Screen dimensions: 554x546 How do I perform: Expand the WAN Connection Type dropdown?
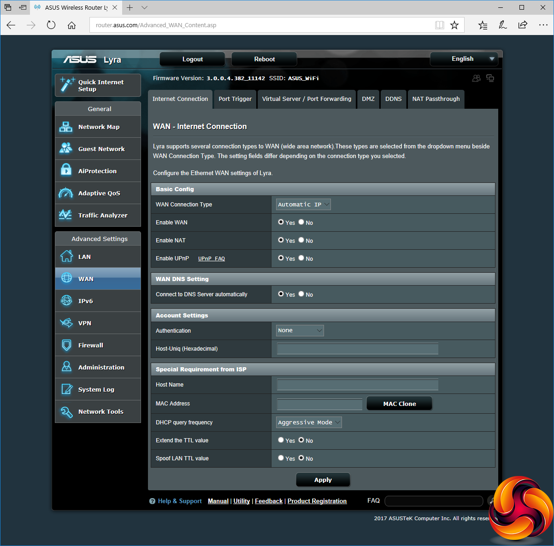pos(303,205)
